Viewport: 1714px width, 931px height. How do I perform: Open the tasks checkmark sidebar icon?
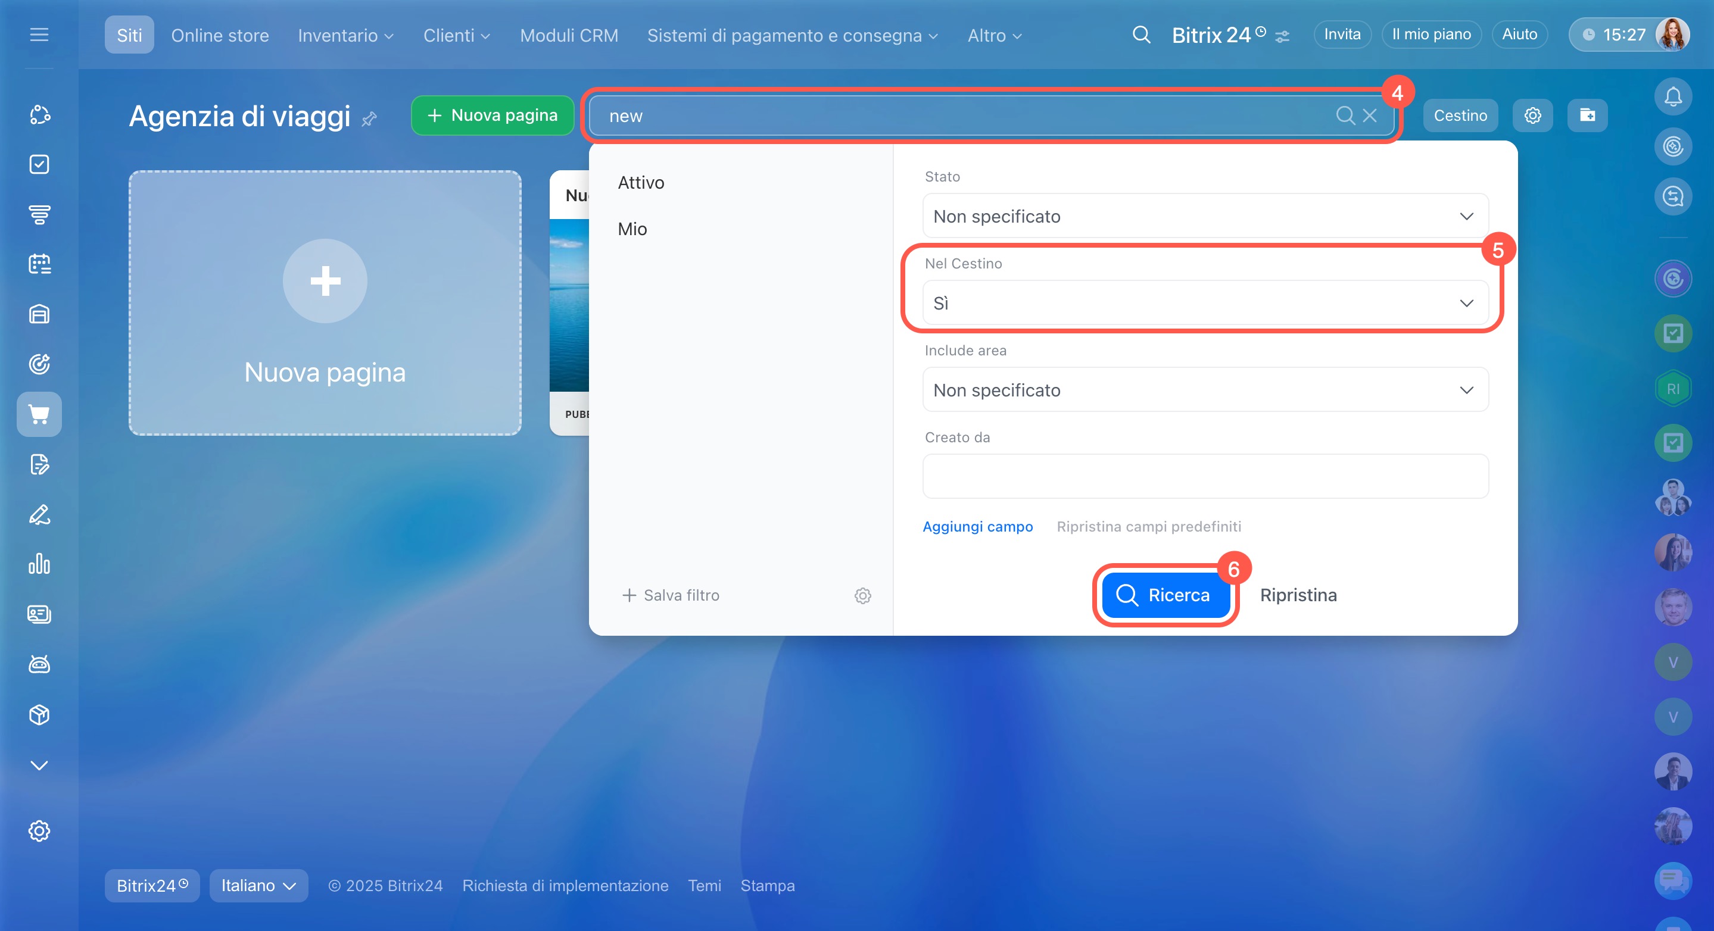click(39, 164)
